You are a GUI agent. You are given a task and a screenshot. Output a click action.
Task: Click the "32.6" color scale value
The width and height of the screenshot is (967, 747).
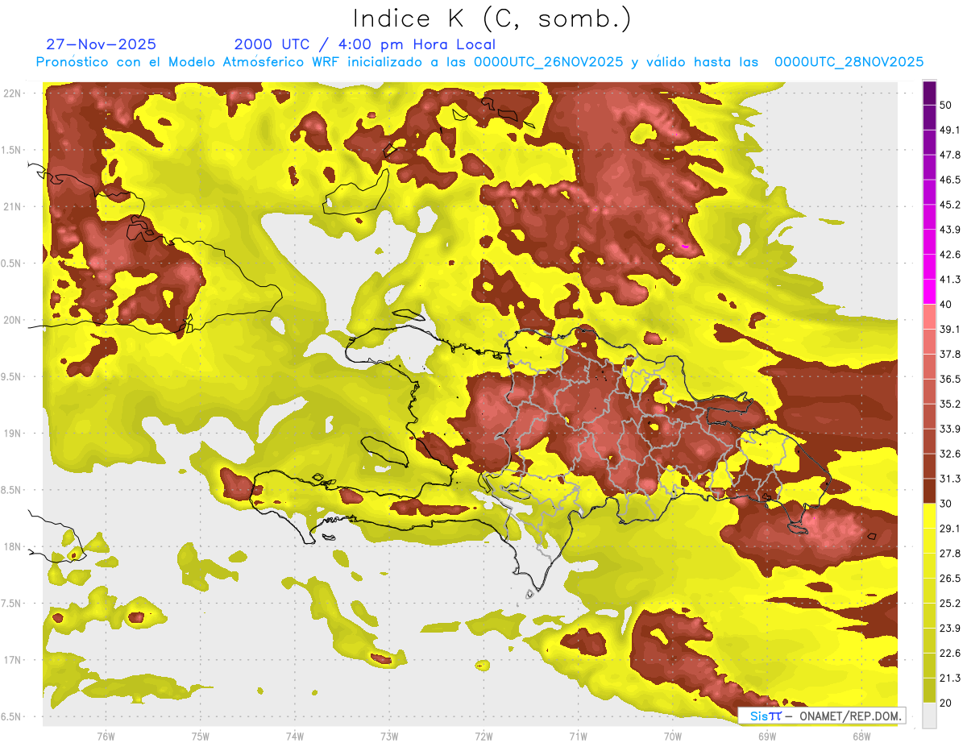pyautogui.click(x=950, y=454)
